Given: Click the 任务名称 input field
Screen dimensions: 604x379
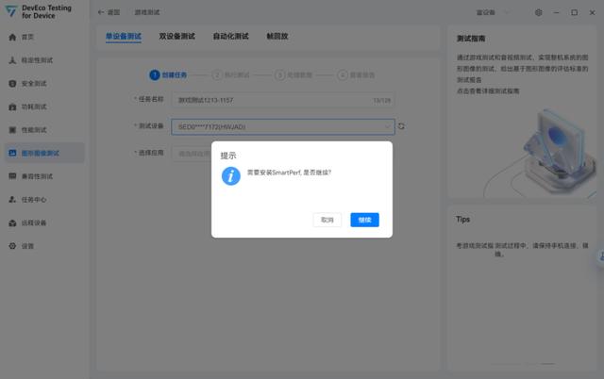Looking at the screenshot, I should coord(283,100).
